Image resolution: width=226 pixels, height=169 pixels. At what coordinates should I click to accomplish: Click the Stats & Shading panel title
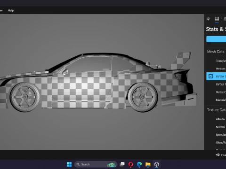[x=216, y=29]
